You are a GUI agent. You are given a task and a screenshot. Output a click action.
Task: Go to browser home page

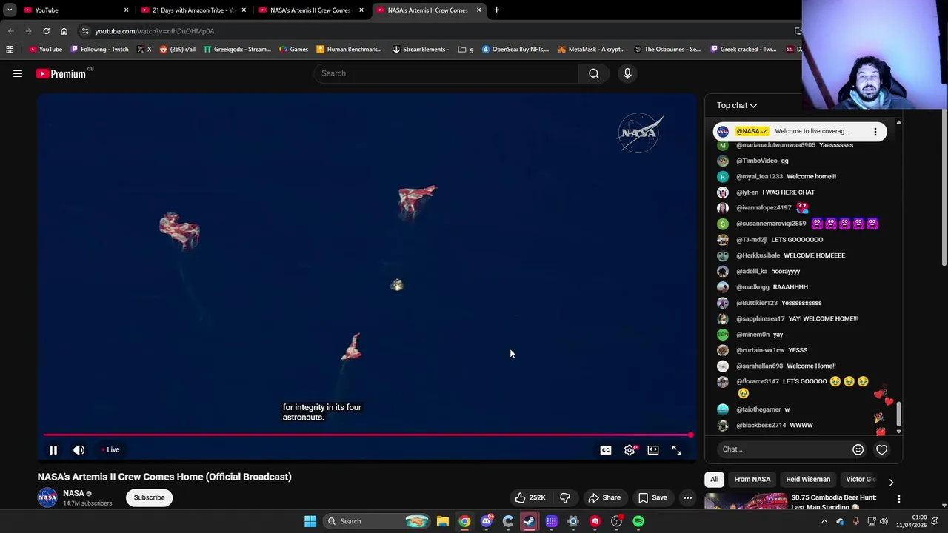click(64, 31)
